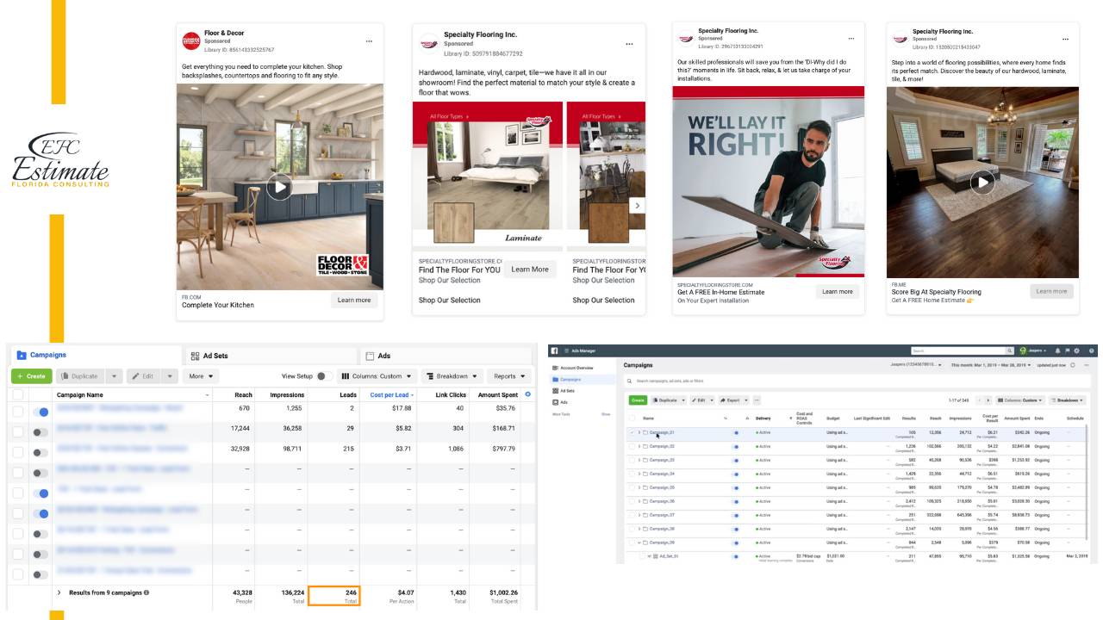Viewport: 1103px width, 620px height.
Task: Click the help question mark icon
Action: pos(1092,350)
